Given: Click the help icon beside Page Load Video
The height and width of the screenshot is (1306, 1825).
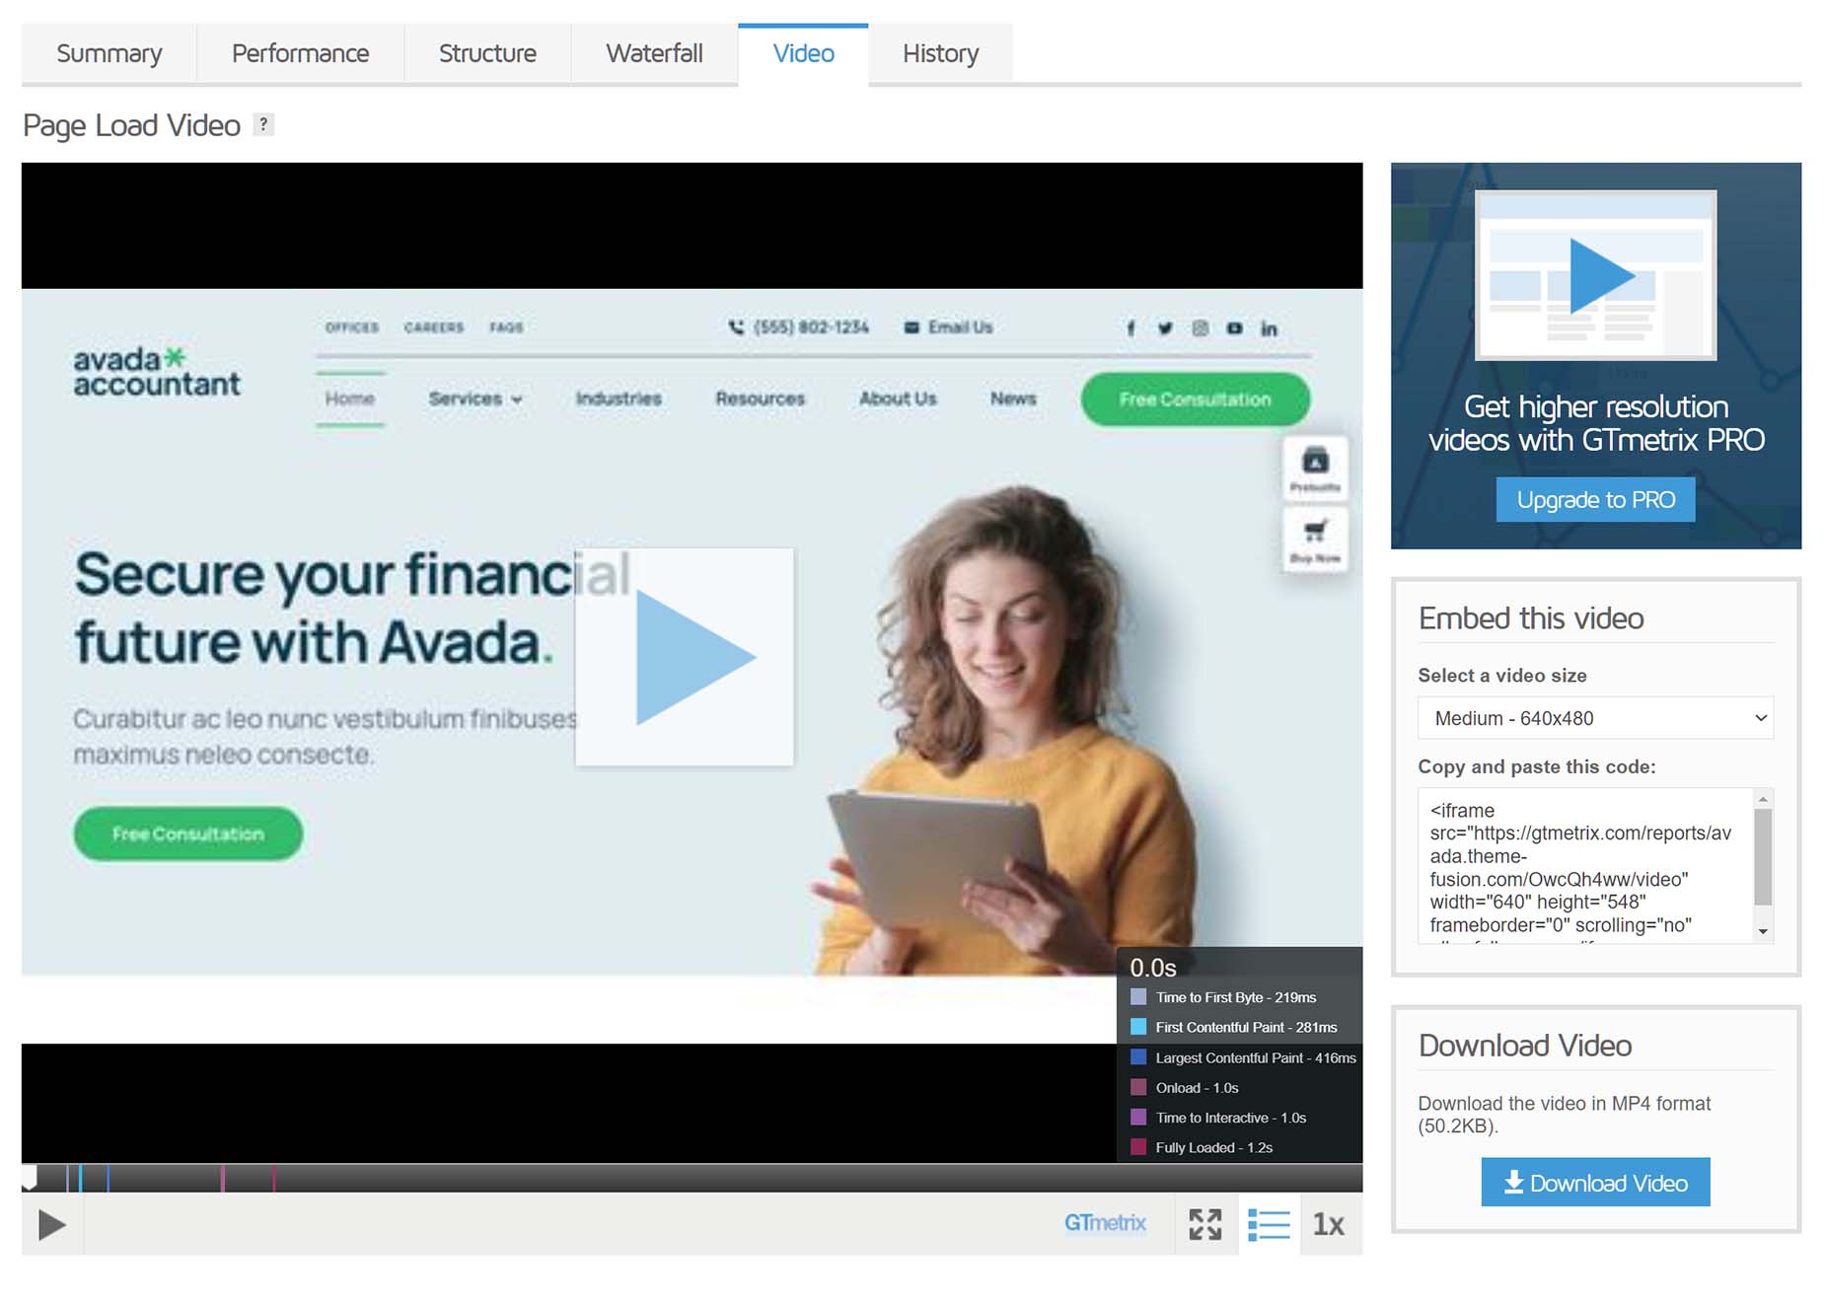Looking at the screenshot, I should (x=263, y=124).
